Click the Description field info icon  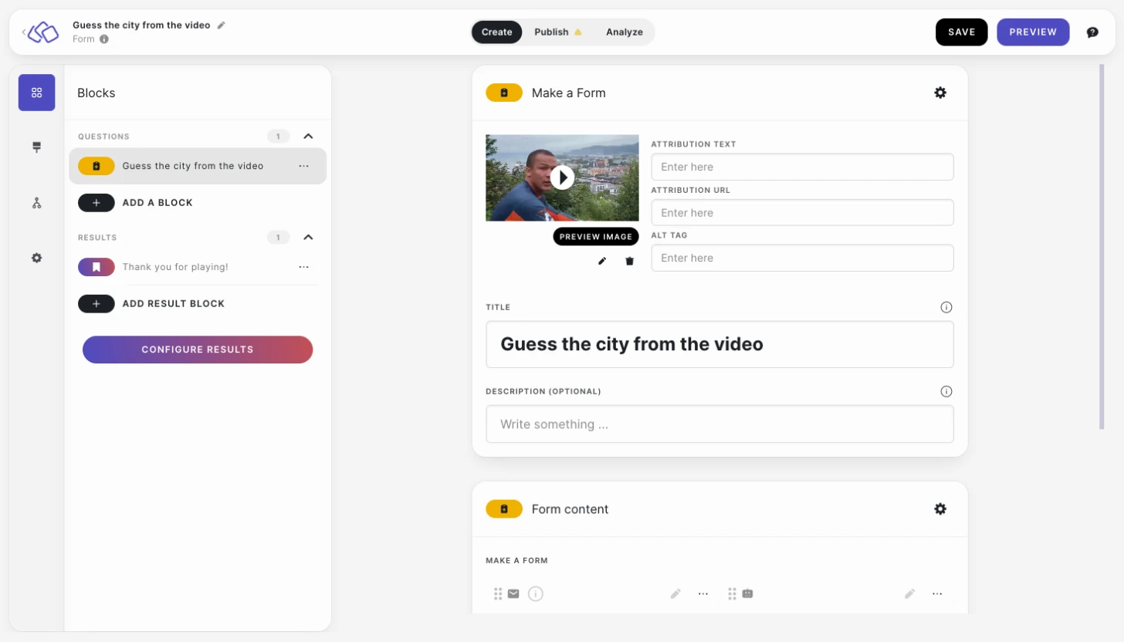coord(946,391)
